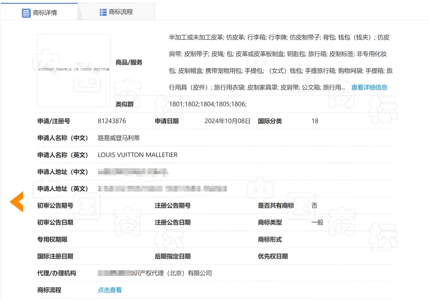Viewport: 429px width, 300px height.
Task: Click the 商标流程 list icon
Action: point(103,12)
